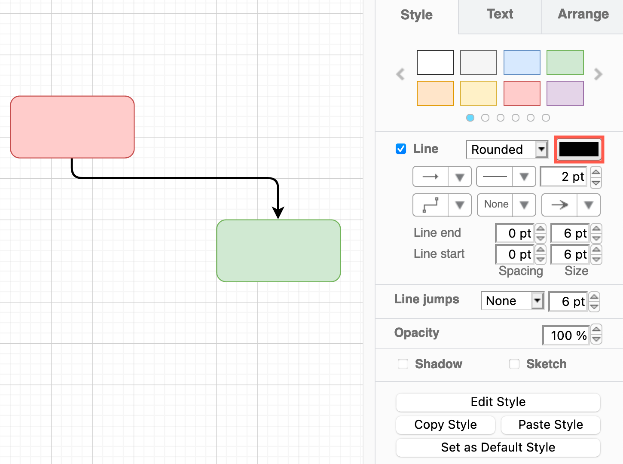Switch to the Text tab
Screen dimensions: 623x464
(x=500, y=14)
